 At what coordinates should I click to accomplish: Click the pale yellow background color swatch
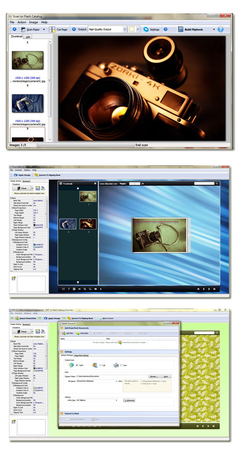pyautogui.click(x=132, y=29)
